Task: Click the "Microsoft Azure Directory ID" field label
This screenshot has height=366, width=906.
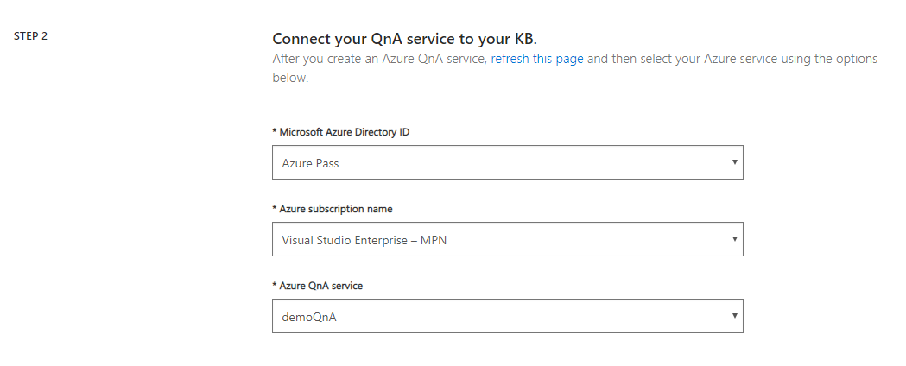Action: (x=345, y=132)
